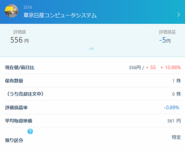Click the -0.89% profit rate value

[171, 107]
